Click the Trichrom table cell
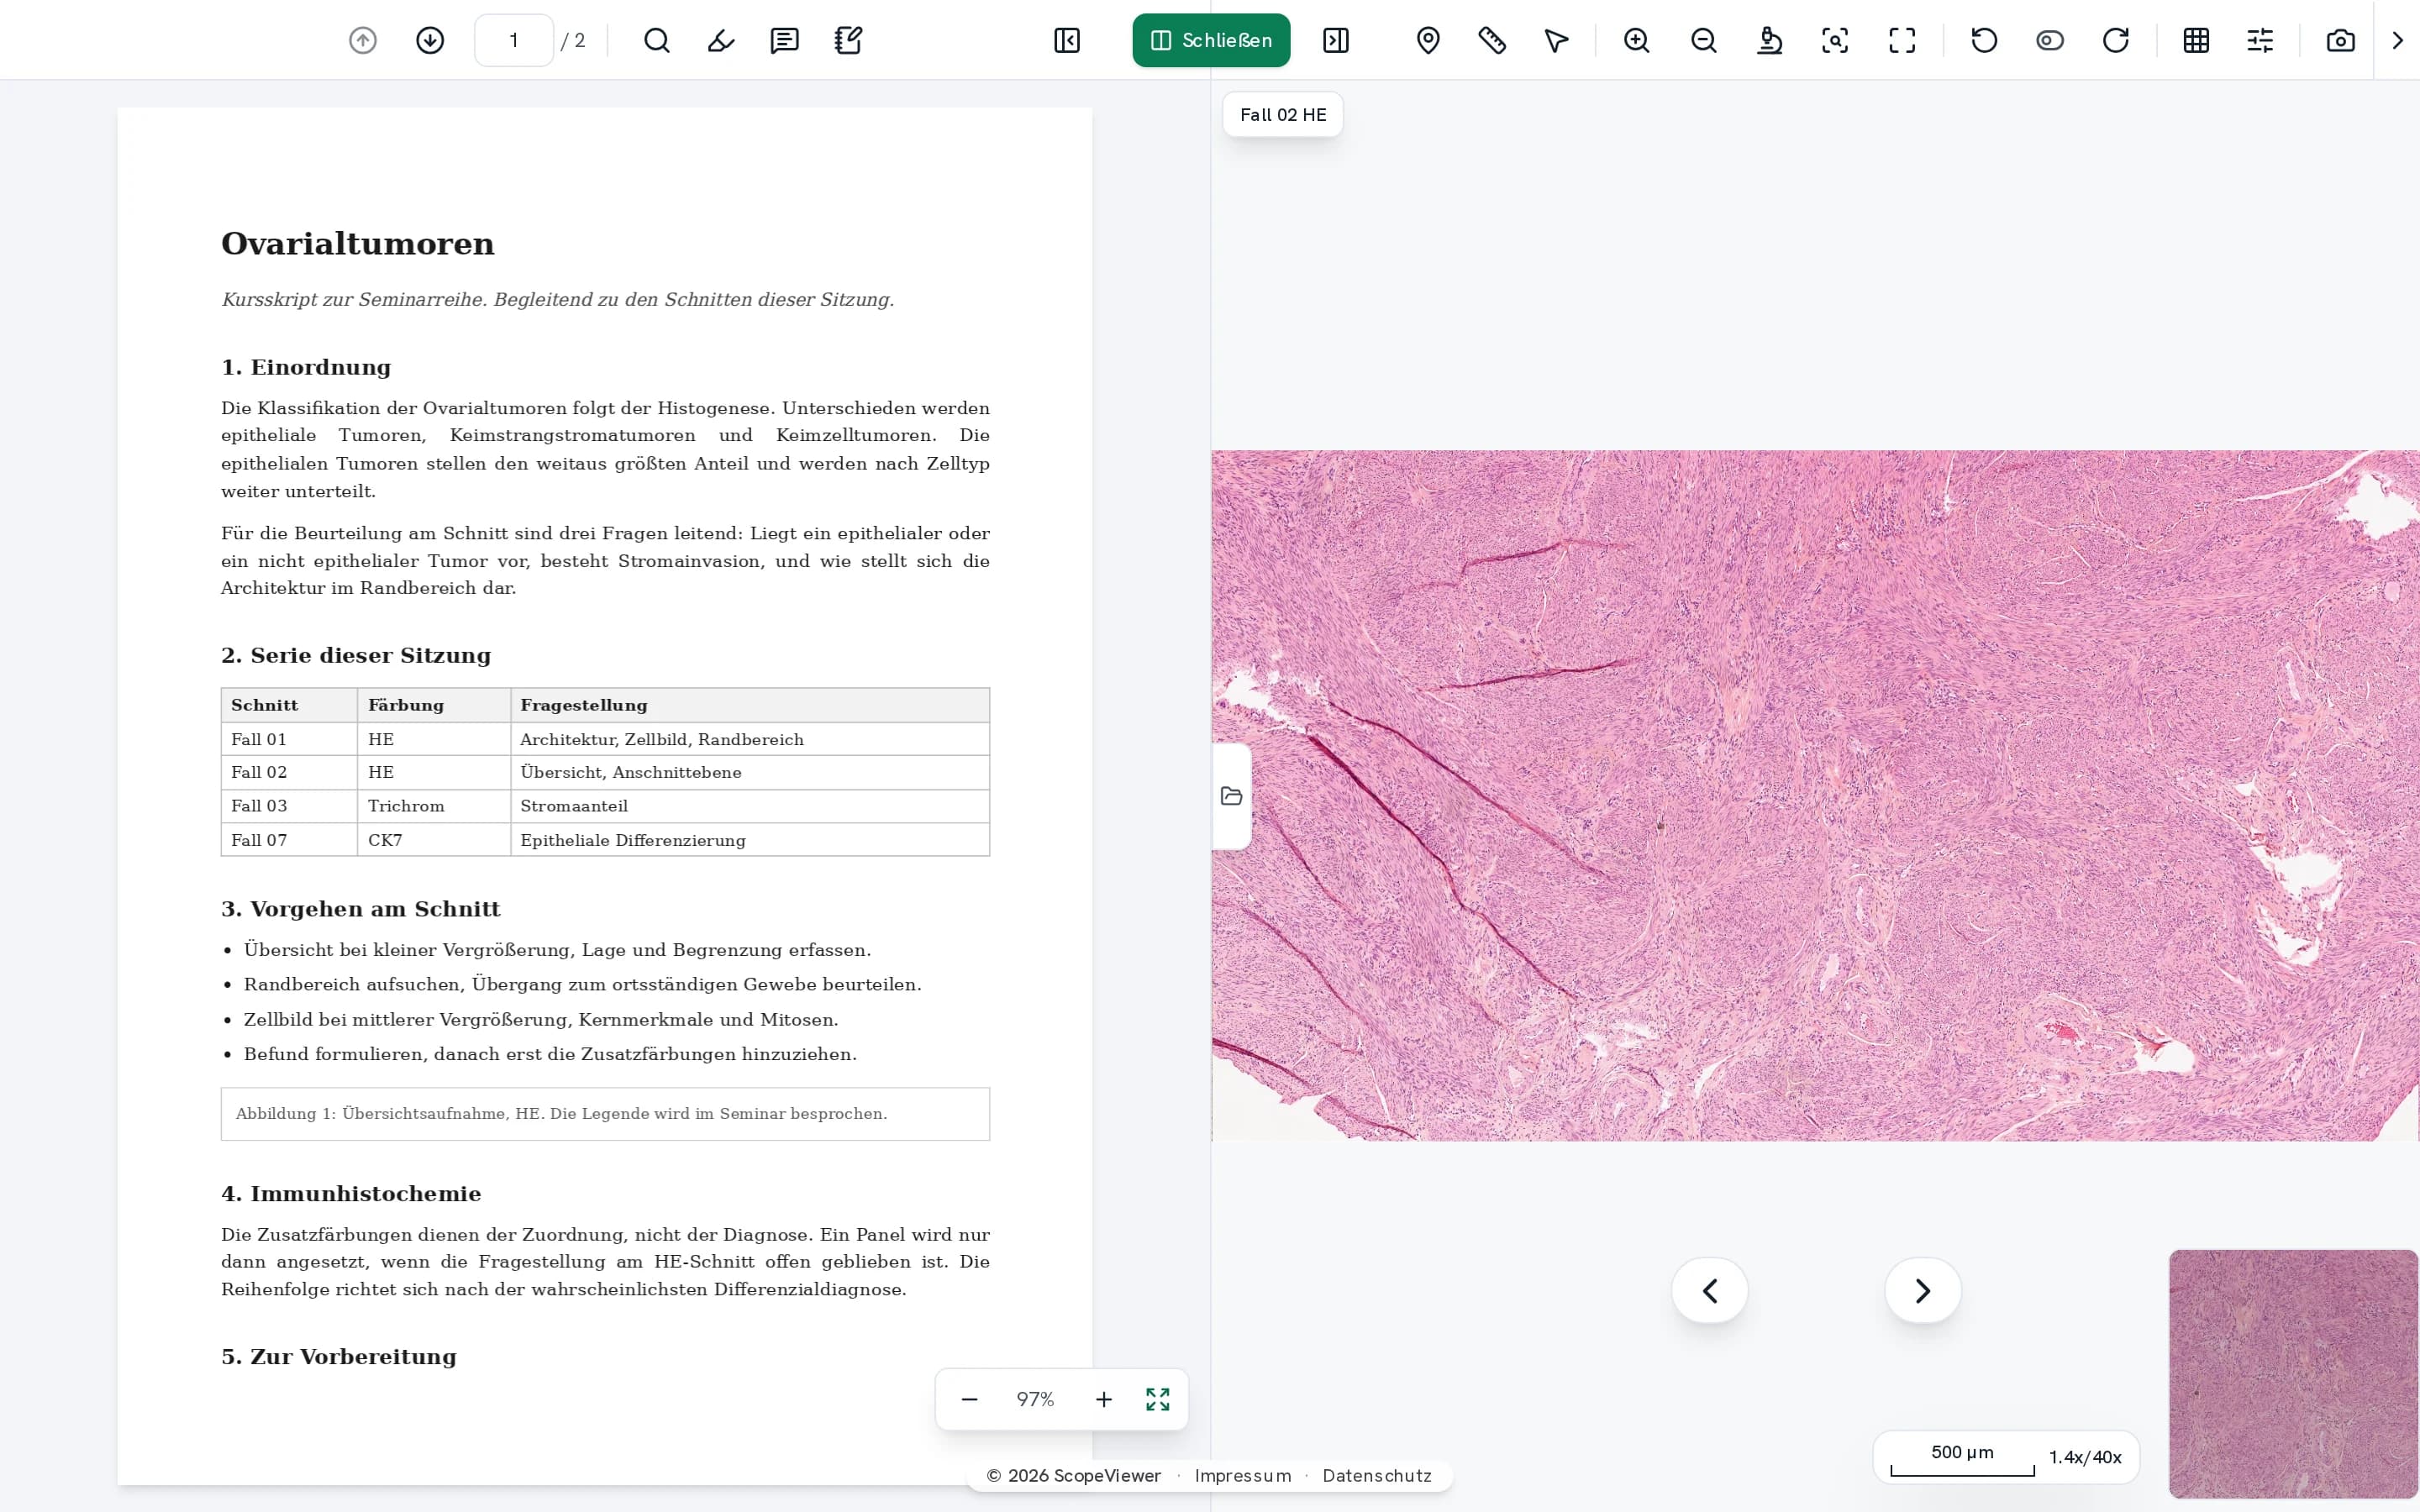This screenshot has height=1512, width=2420. 434,806
